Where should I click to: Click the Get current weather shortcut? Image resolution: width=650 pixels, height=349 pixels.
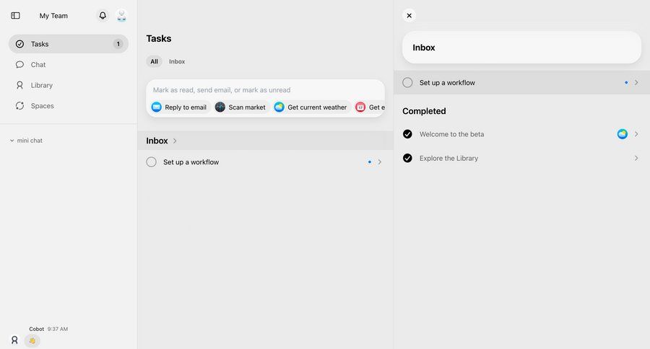coord(311,107)
